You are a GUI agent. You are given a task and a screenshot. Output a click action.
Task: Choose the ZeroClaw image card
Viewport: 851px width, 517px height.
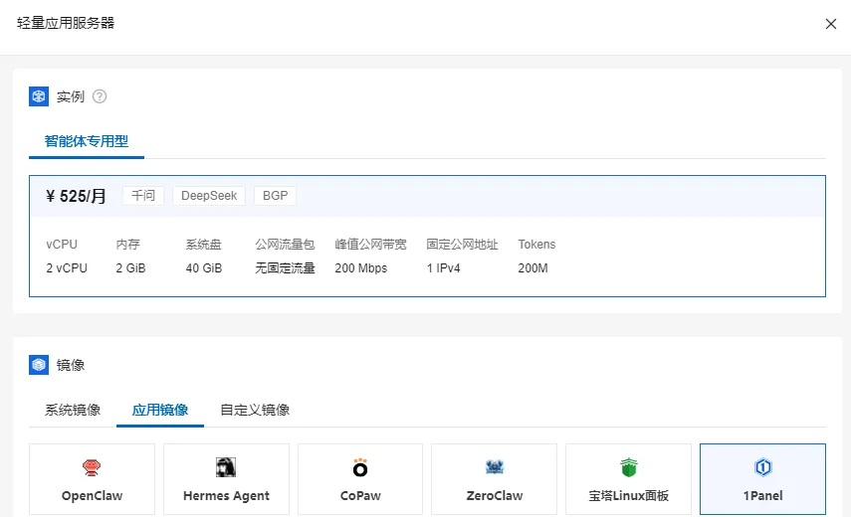(494, 479)
